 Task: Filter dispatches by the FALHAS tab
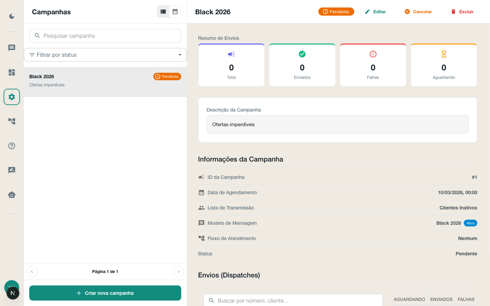(466, 299)
